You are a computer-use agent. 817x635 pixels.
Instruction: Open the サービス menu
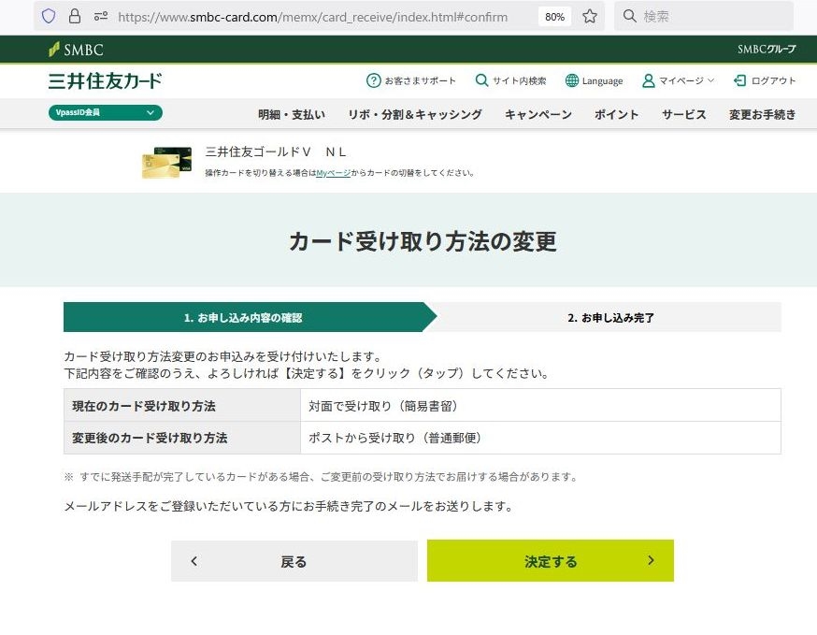tap(683, 114)
